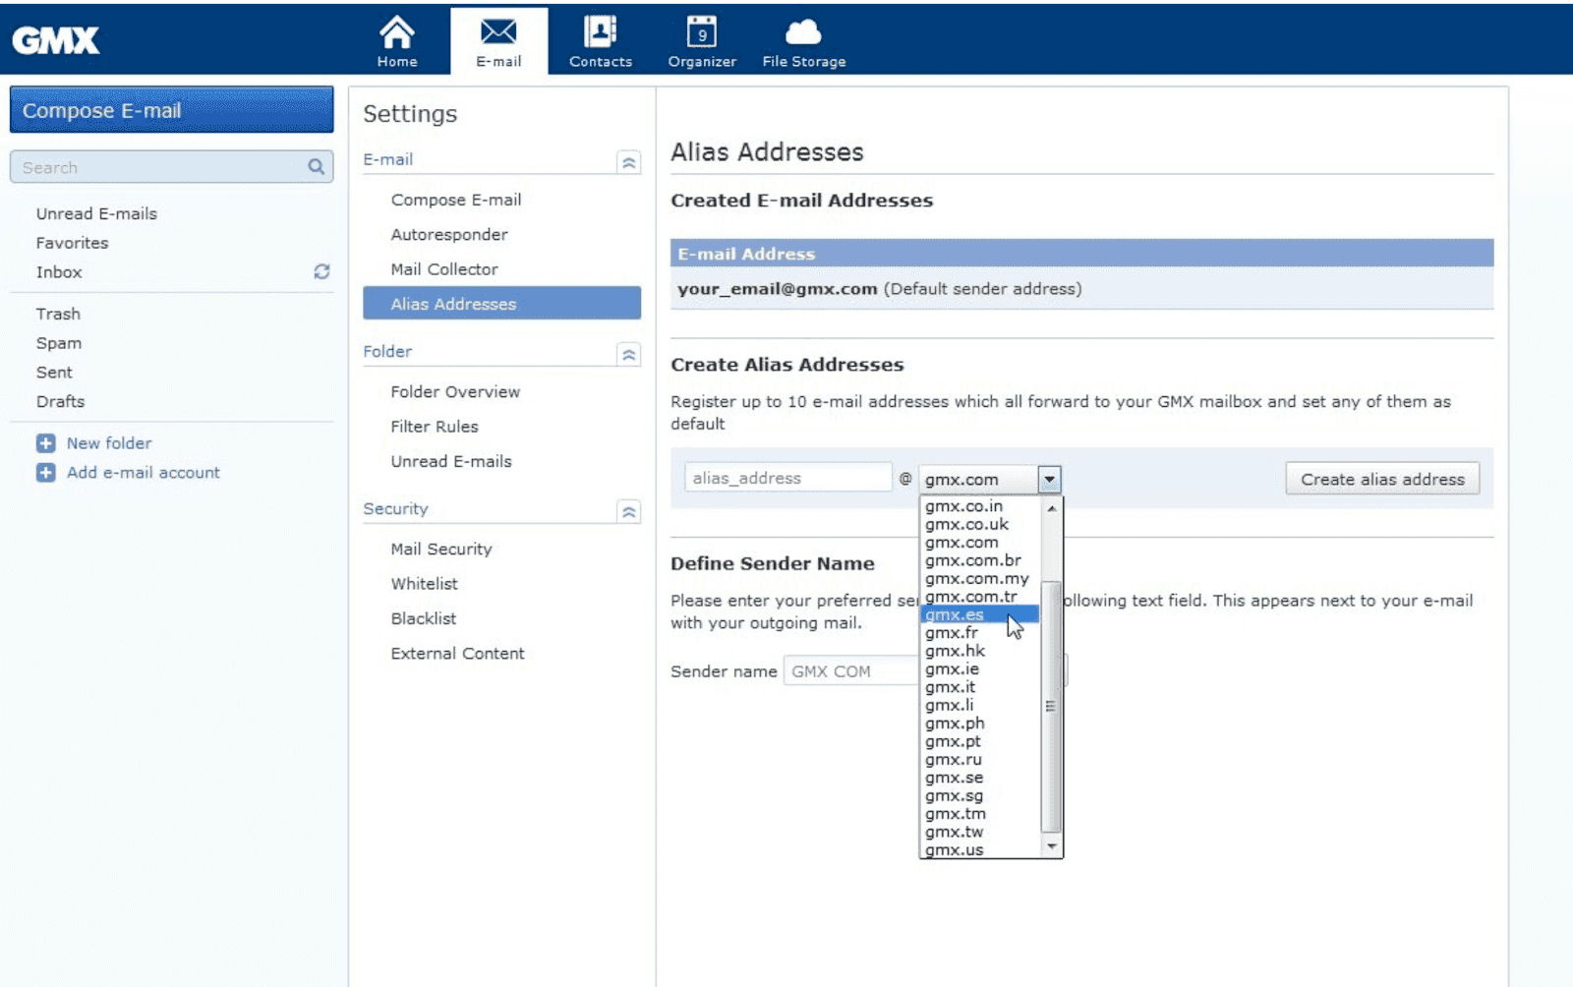Open Filter Rules settings

click(435, 427)
